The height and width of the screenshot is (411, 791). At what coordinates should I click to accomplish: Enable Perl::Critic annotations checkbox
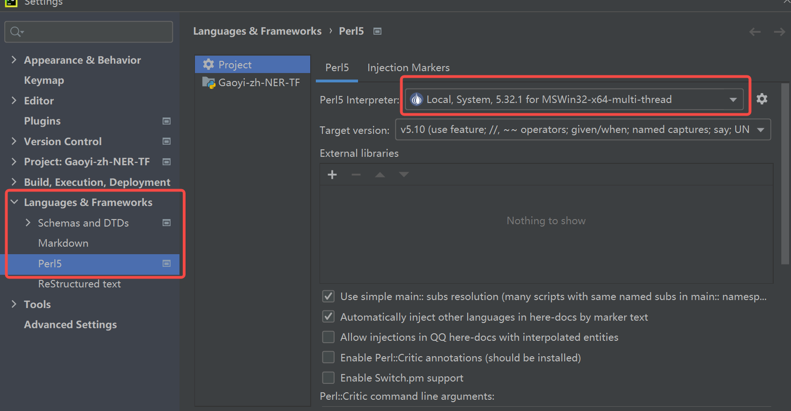[328, 358]
